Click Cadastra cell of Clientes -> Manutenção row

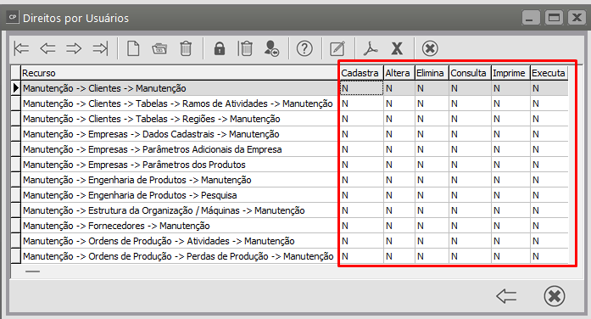pos(361,88)
